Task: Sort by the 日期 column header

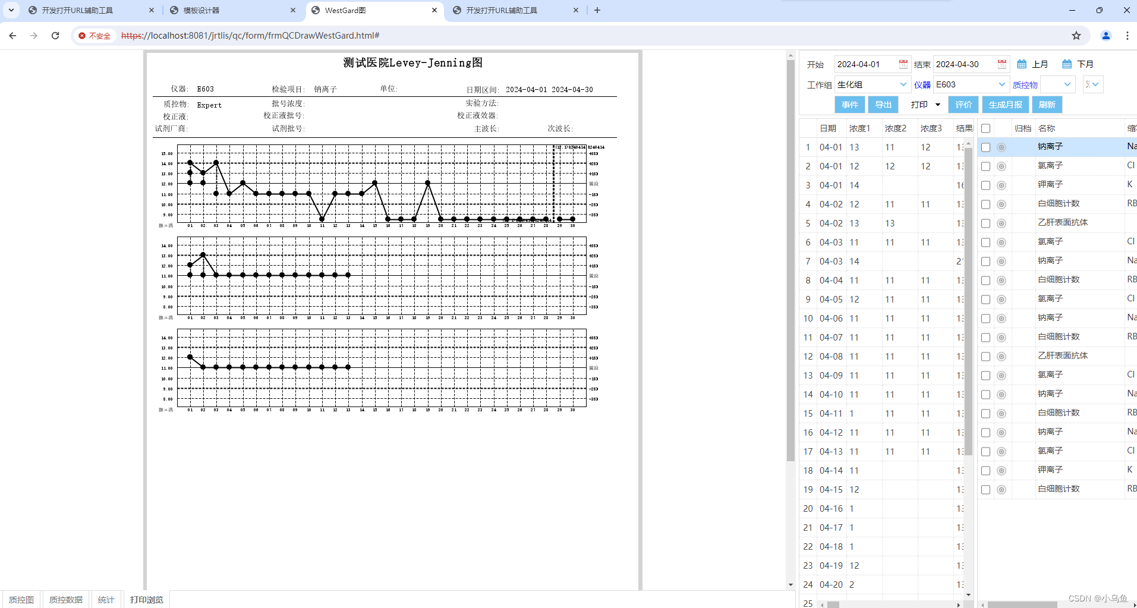Action: pos(828,128)
